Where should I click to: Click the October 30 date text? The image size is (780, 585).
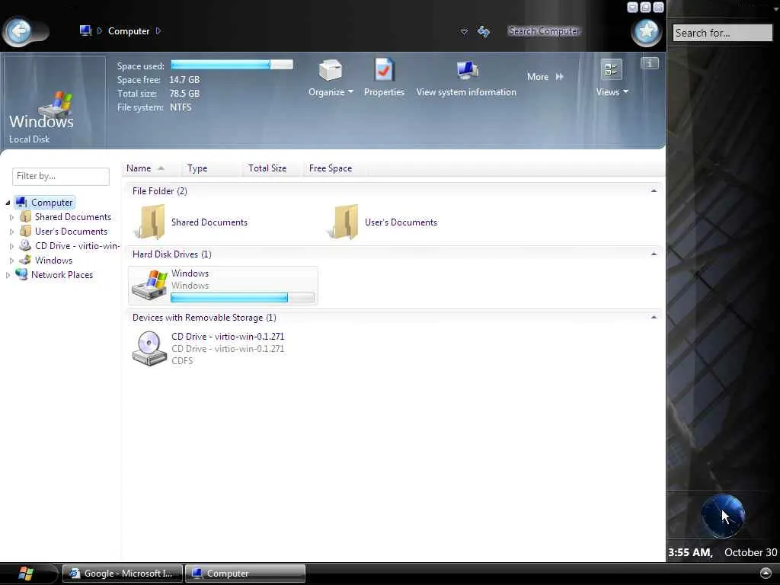750,552
